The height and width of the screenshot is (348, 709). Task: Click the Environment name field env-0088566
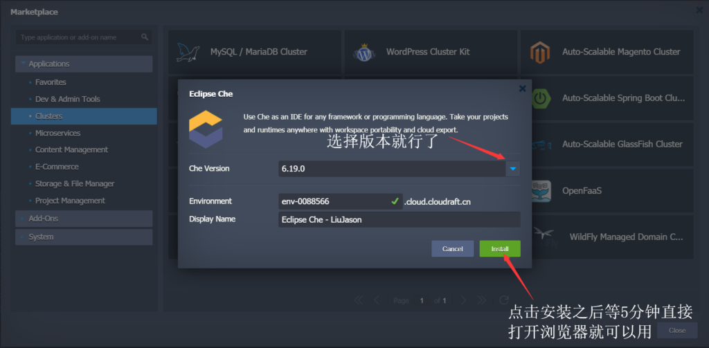tap(341, 201)
